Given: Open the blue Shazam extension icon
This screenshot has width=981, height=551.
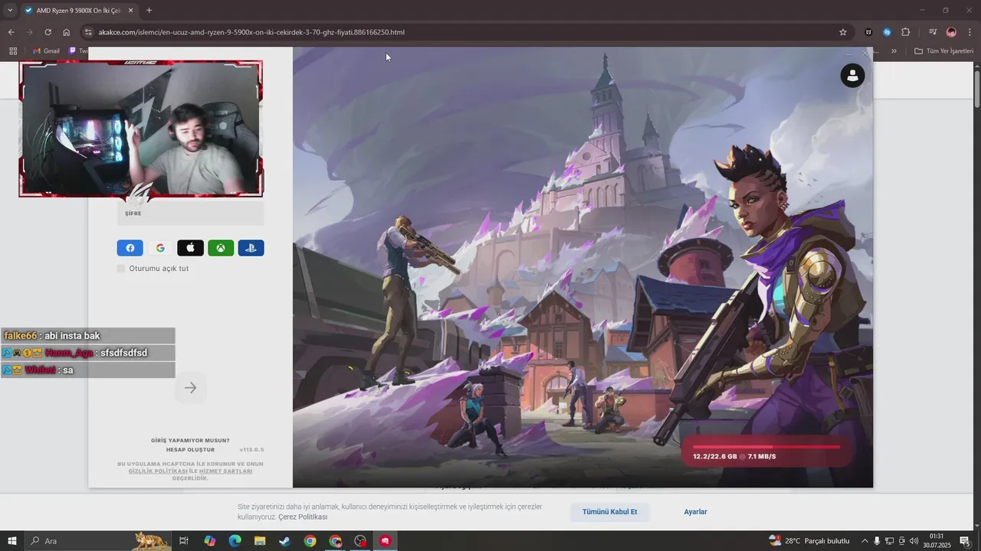Looking at the screenshot, I should [x=887, y=32].
